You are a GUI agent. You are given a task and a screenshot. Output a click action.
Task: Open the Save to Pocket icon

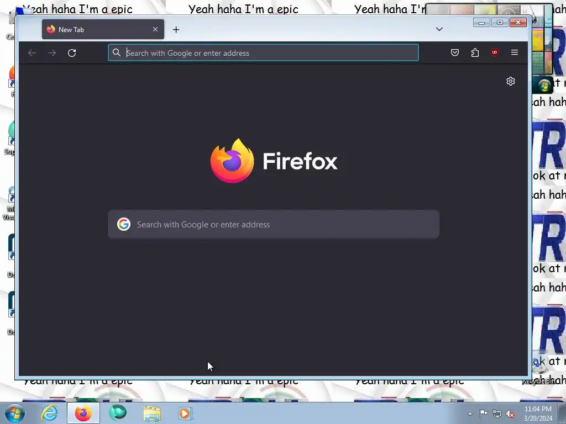tap(455, 52)
